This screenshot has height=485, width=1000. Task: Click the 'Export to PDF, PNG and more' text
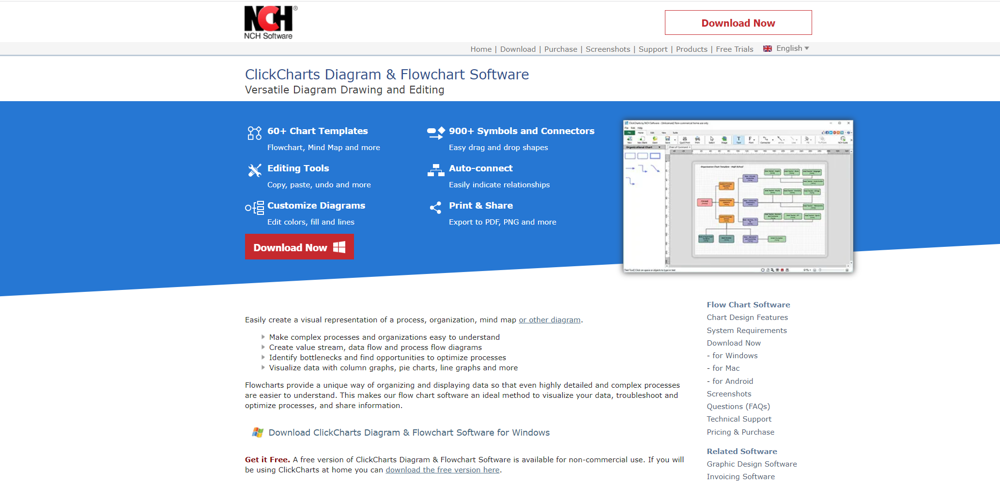[x=503, y=222]
